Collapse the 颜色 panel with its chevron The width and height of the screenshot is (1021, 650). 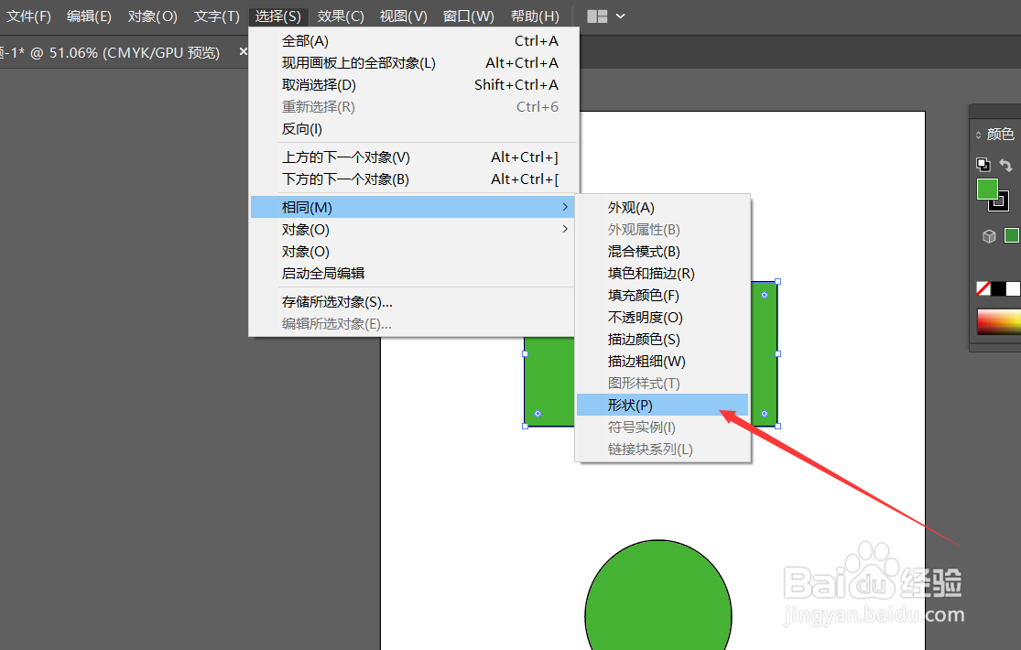(x=976, y=133)
